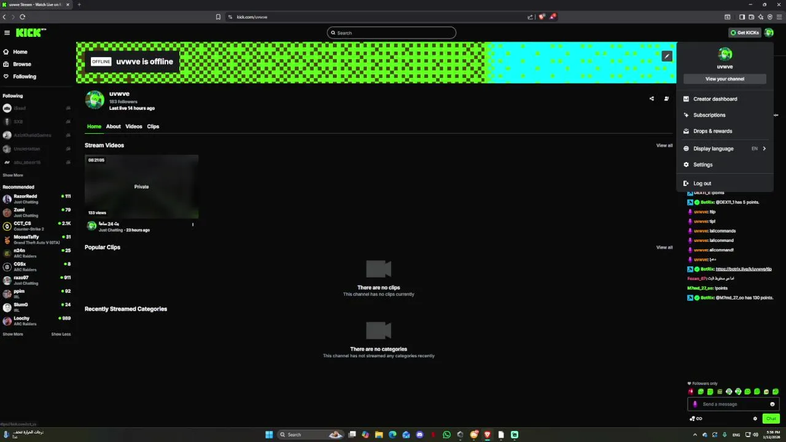Open Brave wallet icon
Screen dimensions: 786x442
coord(752,17)
